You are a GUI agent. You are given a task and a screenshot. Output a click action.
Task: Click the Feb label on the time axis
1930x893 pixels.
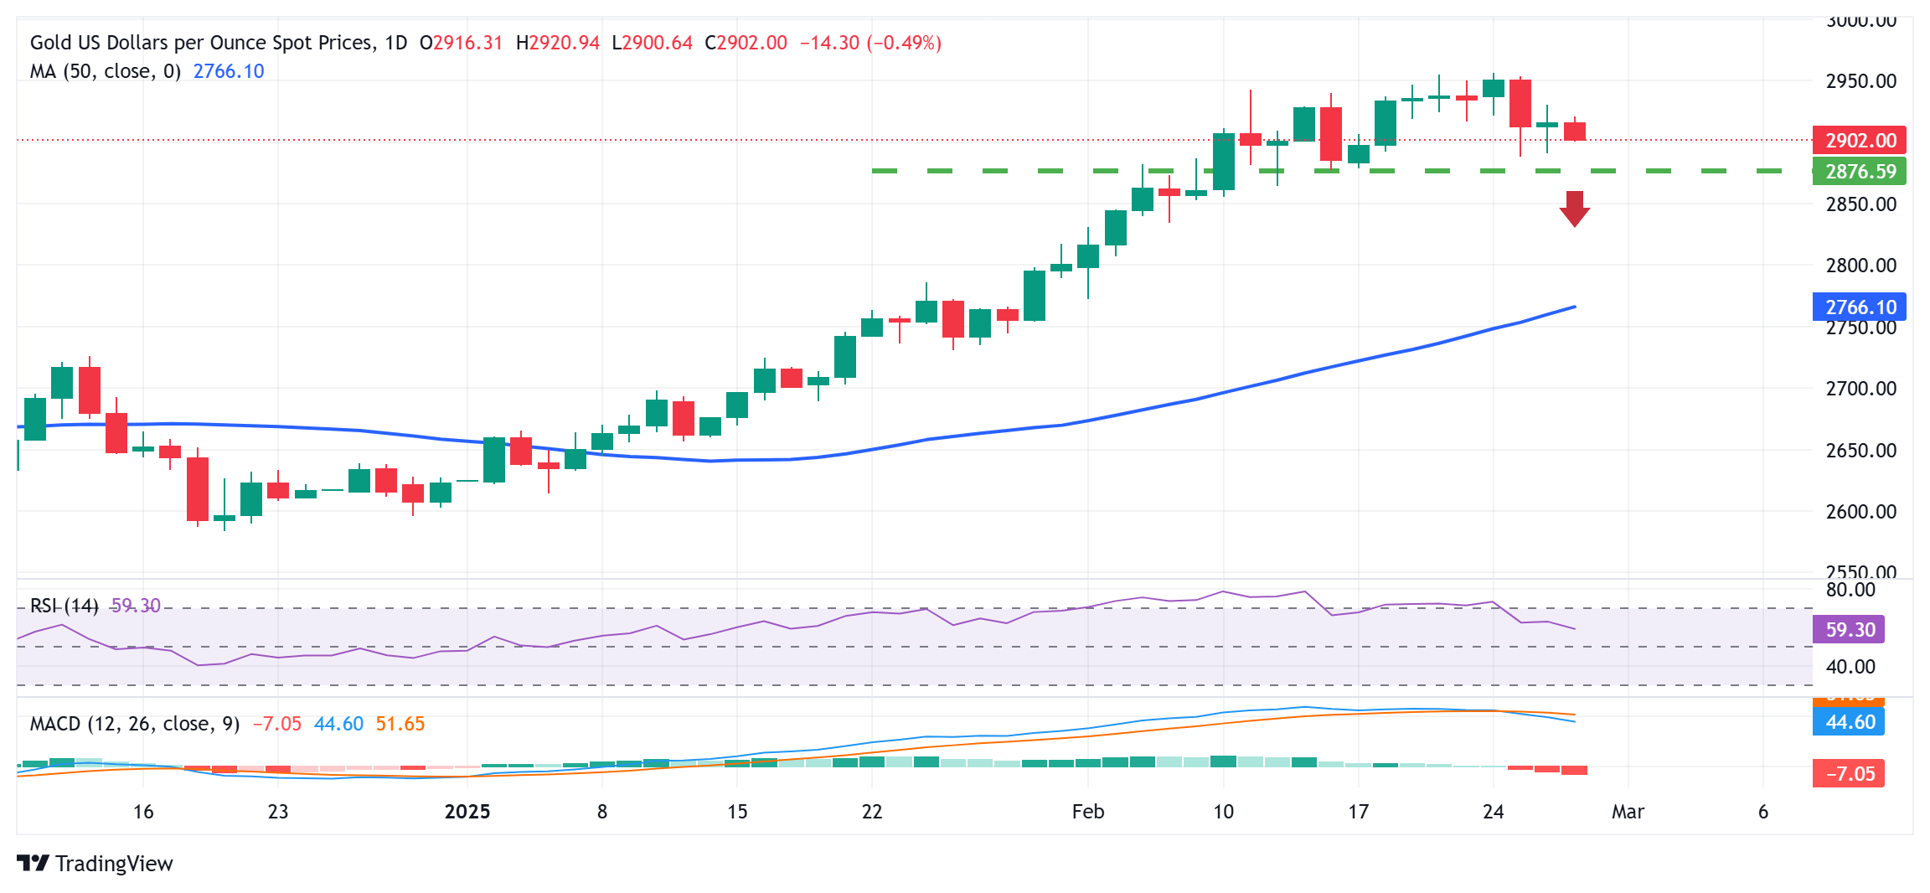click(1087, 811)
